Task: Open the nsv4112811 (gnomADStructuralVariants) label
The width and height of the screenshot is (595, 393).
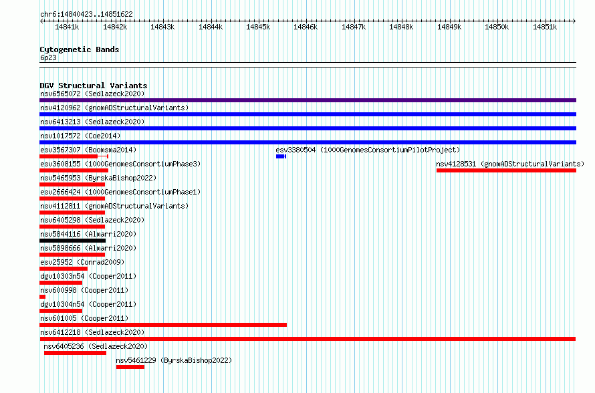Action: pyautogui.click(x=114, y=206)
